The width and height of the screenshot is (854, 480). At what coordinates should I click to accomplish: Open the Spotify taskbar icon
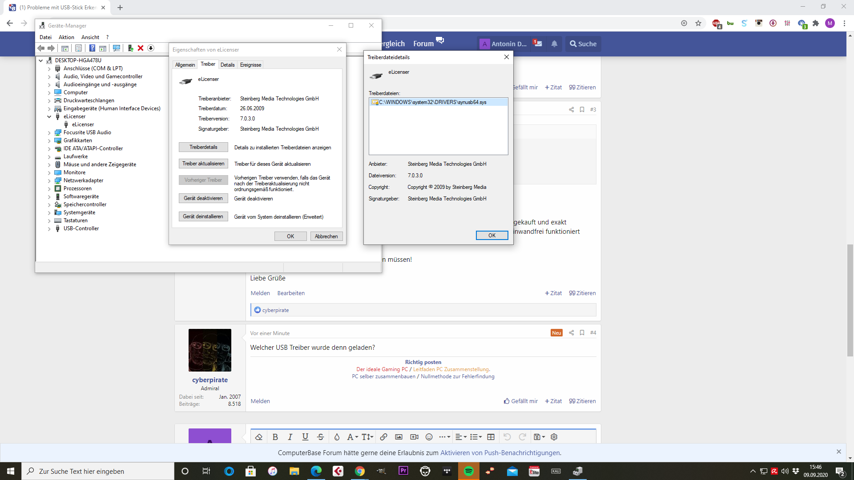(468, 471)
